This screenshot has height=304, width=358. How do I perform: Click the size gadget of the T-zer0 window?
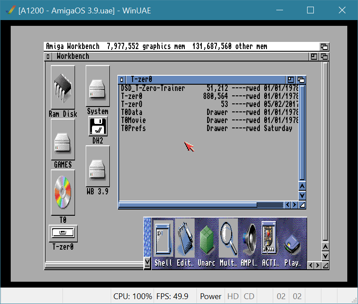[302, 205]
